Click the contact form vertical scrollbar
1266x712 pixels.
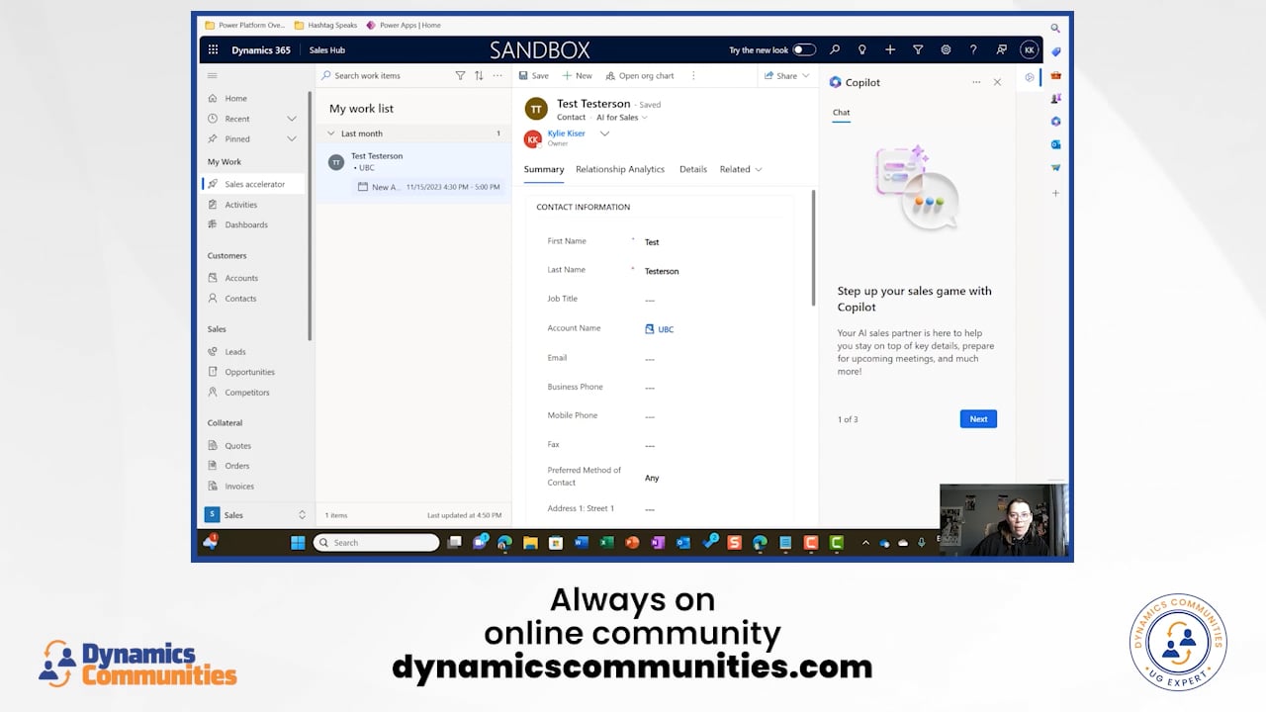[x=813, y=247]
